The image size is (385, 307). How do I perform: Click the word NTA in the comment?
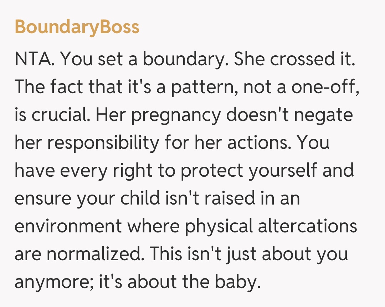(x=34, y=60)
